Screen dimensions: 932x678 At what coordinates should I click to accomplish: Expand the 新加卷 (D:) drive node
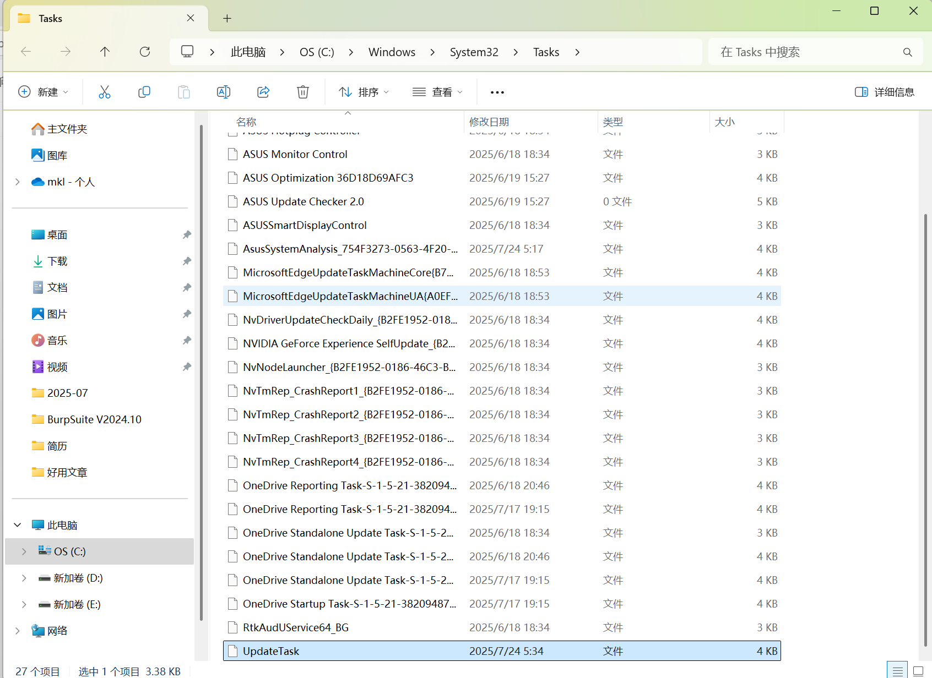pyautogui.click(x=24, y=578)
